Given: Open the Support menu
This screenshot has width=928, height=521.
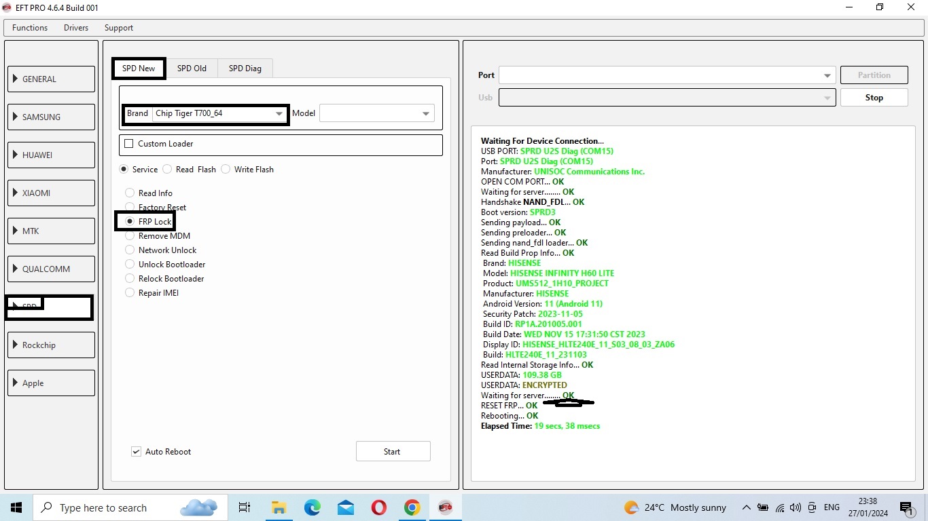Looking at the screenshot, I should pyautogui.click(x=119, y=28).
